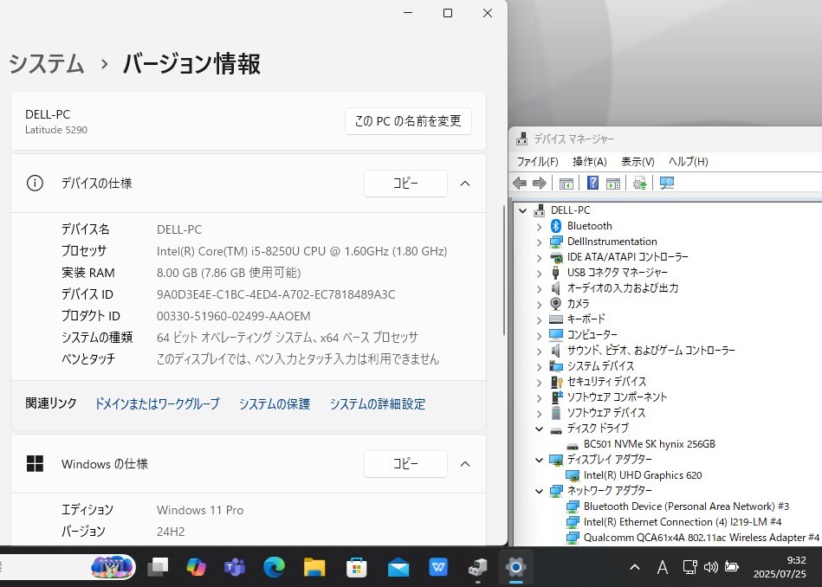Screen dimensions: 822x587
Task: Select the Bluetooth device category icon
Action: point(554,225)
